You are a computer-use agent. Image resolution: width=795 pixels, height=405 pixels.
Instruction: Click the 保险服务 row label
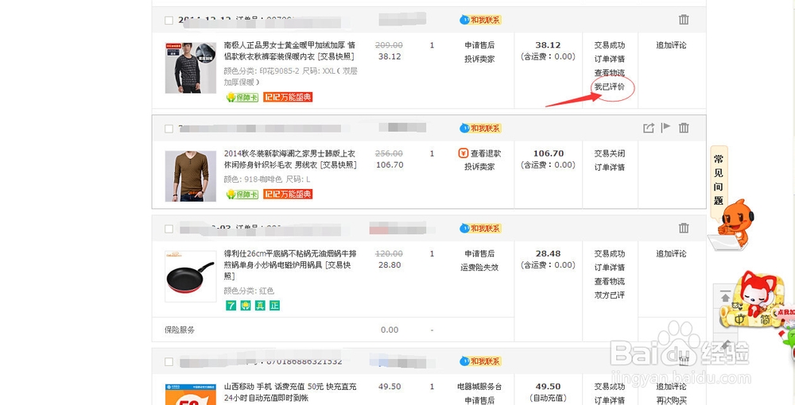180,330
